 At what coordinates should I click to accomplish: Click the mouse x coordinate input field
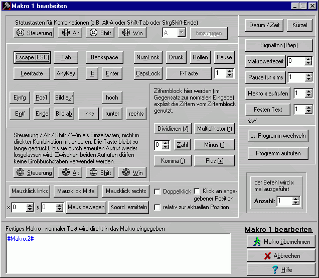(x=21, y=207)
